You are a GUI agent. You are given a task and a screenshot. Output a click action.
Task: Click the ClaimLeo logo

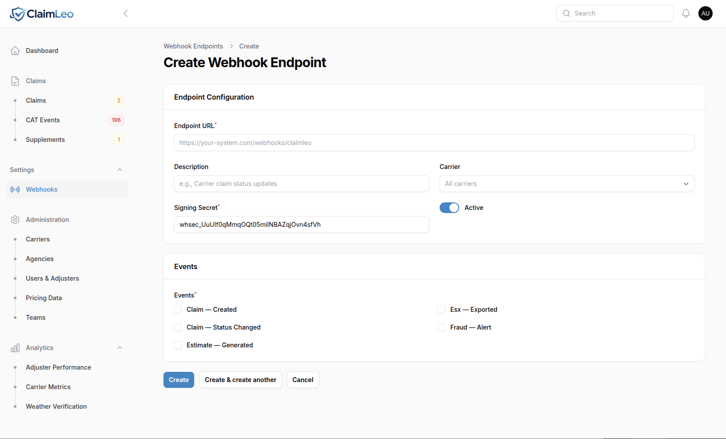click(x=41, y=13)
